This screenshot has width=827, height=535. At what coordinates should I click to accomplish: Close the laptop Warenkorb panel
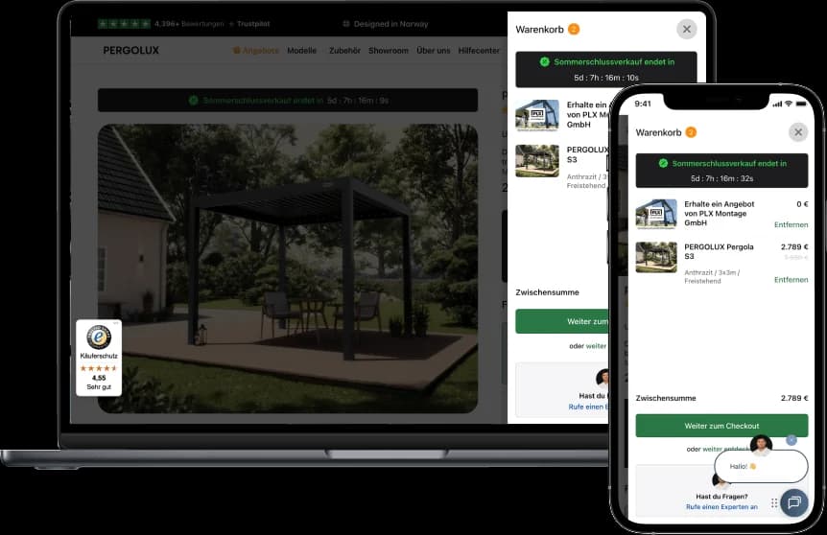(686, 30)
